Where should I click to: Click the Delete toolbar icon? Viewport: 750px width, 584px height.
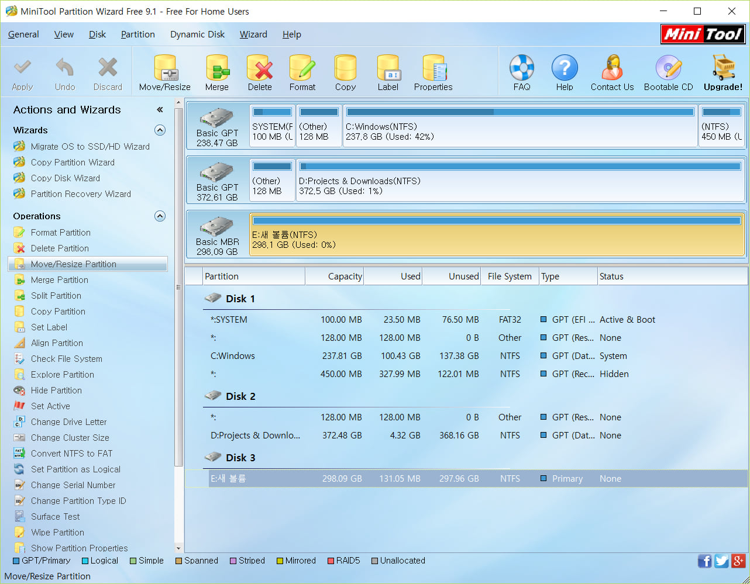tap(260, 68)
